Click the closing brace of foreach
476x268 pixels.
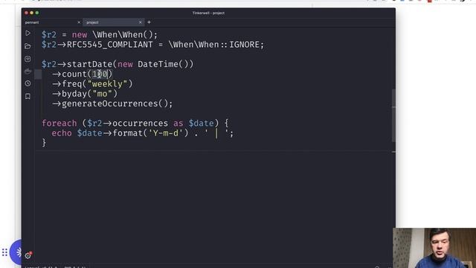pos(44,143)
